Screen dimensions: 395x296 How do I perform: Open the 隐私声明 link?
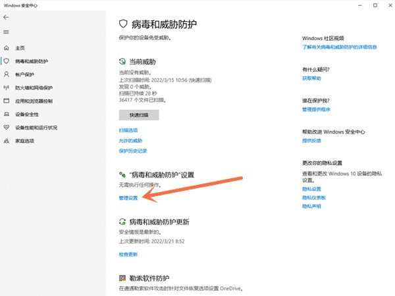311,206
